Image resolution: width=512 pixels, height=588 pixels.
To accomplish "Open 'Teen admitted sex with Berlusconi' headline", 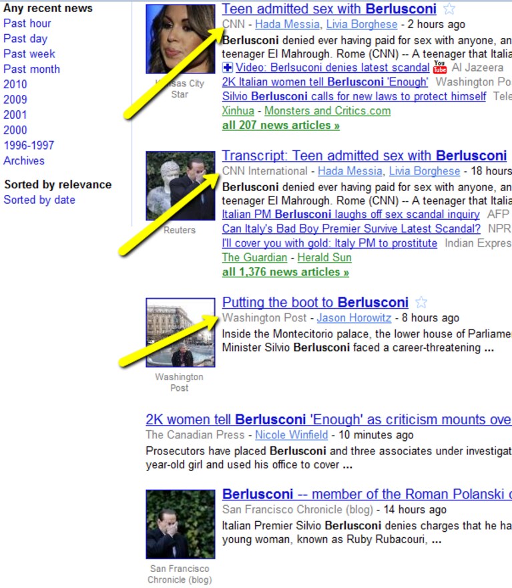I will [x=329, y=9].
